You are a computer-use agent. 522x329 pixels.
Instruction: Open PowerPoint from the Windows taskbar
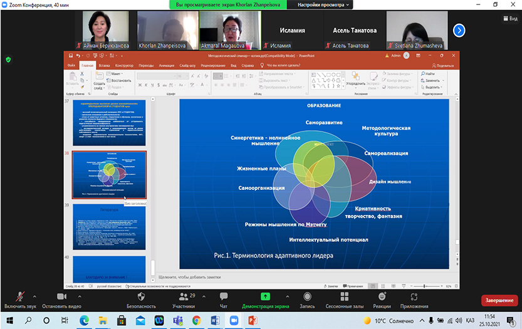[x=253, y=320]
